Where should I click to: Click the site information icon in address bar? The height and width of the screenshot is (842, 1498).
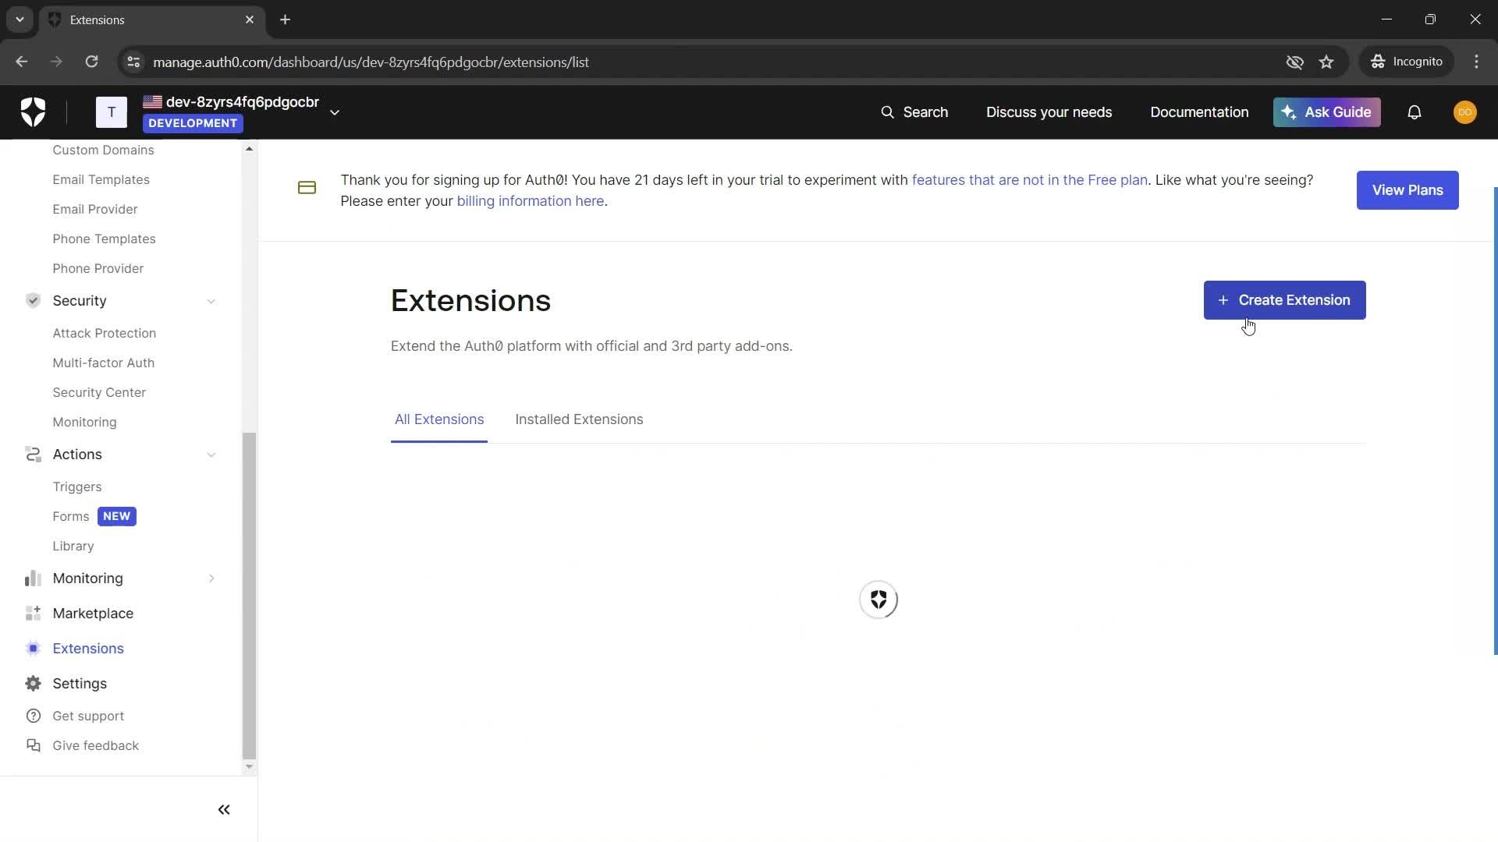pyautogui.click(x=133, y=62)
